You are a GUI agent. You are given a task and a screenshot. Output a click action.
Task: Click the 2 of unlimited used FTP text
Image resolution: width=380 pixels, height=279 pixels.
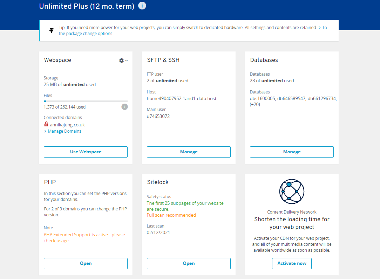coord(168,81)
